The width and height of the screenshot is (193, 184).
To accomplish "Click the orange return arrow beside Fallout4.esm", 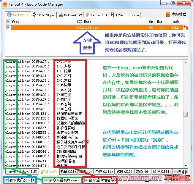I will click(185, 27).
